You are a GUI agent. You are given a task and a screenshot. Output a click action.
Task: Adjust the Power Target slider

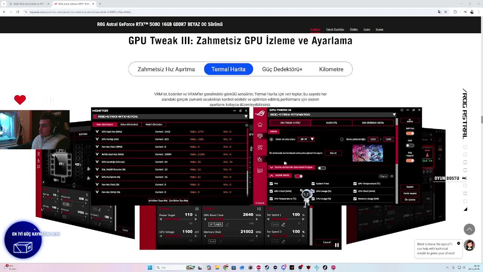click(x=178, y=219)
